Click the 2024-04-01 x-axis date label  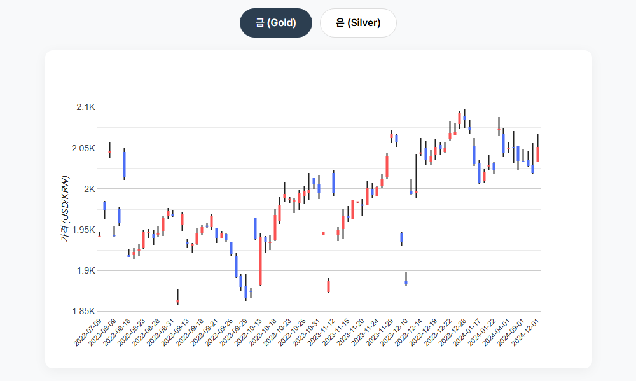(x=497, y=332)
